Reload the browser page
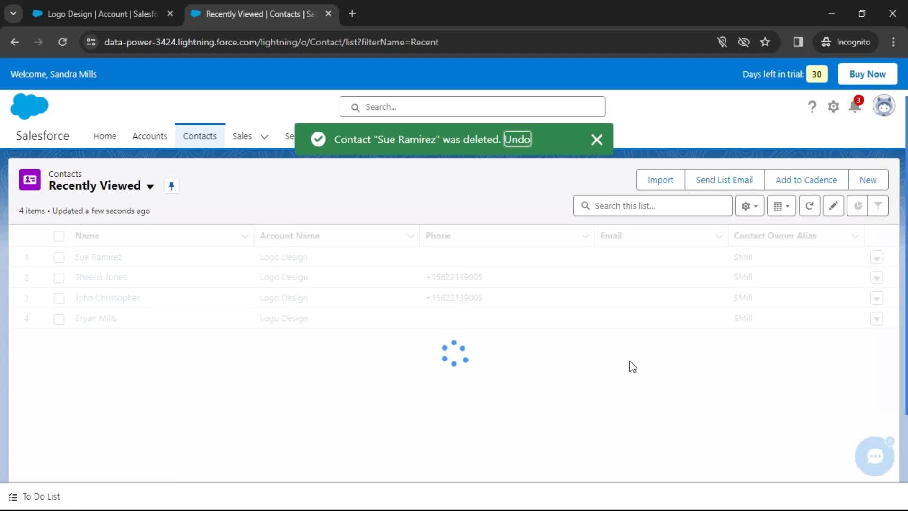 [62, 42]
